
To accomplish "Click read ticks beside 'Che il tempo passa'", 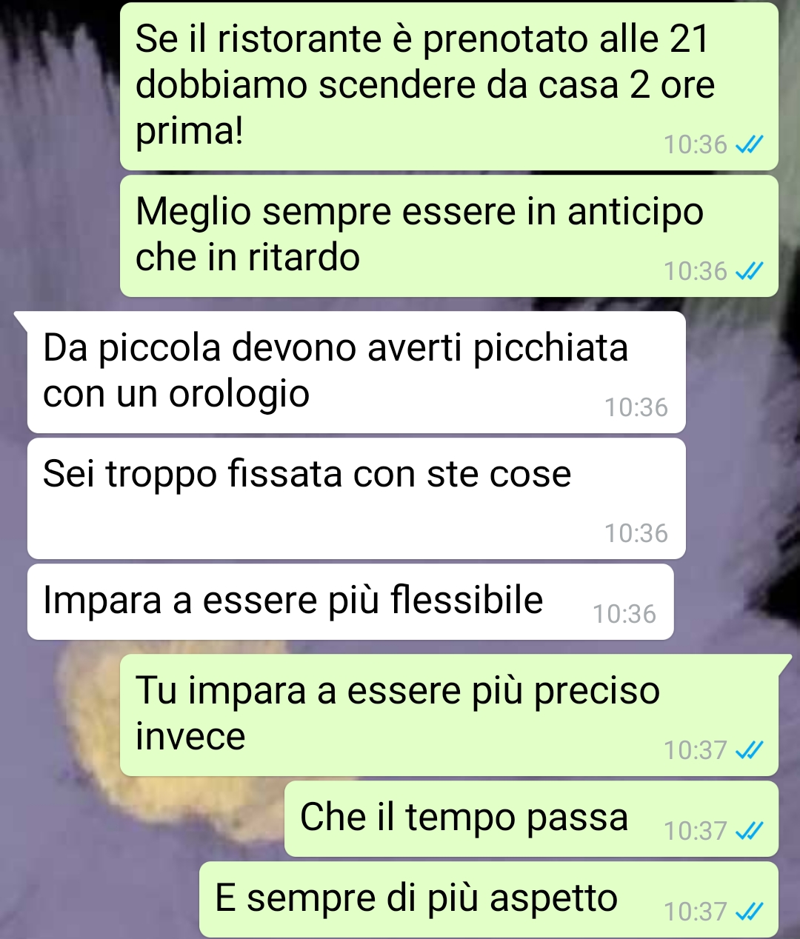I will pos(749,832).
